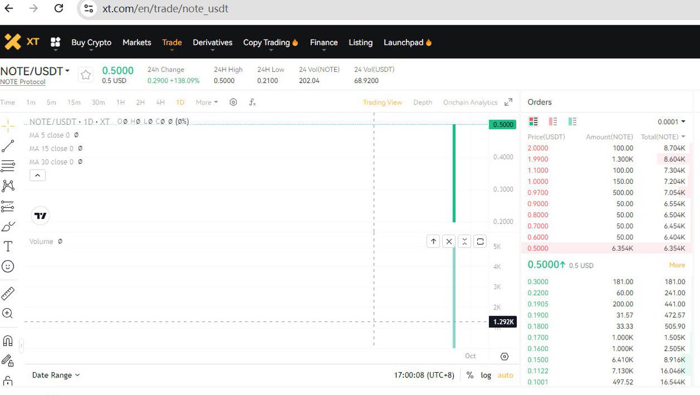Toggle percent scale mode

pyautogui.click(x=470, y=375)
